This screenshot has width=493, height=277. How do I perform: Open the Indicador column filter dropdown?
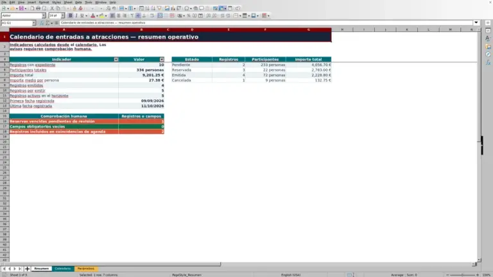[x=116, y=60]
